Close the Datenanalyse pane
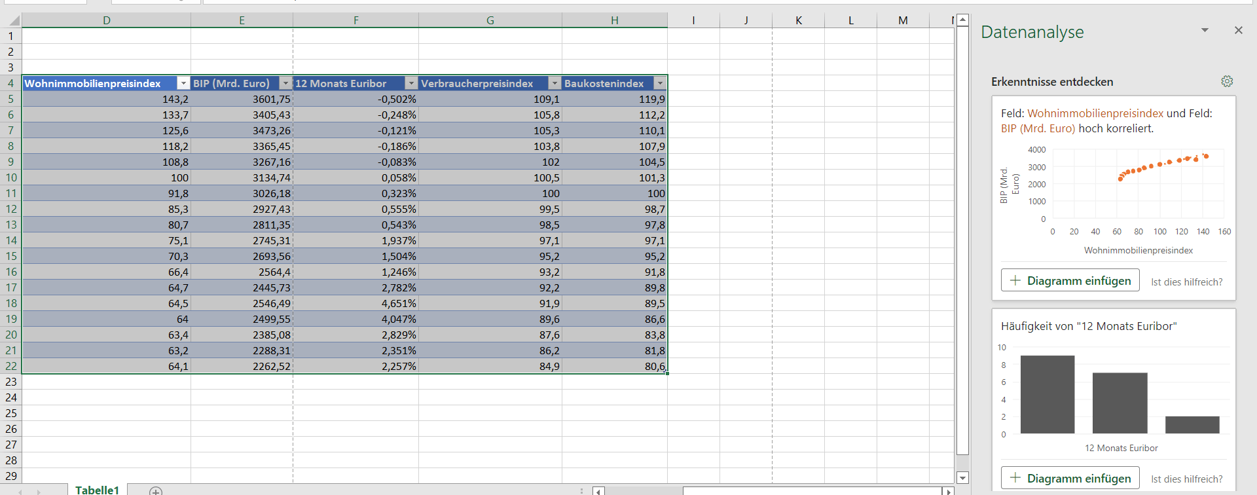 (x=1238, y=30)
